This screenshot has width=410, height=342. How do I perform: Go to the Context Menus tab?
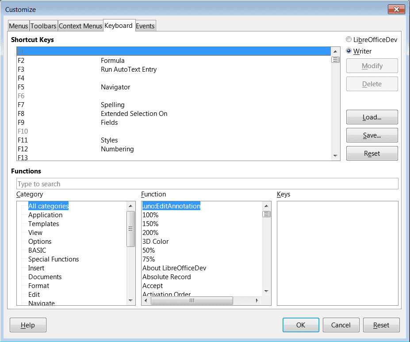click(80, 26)
